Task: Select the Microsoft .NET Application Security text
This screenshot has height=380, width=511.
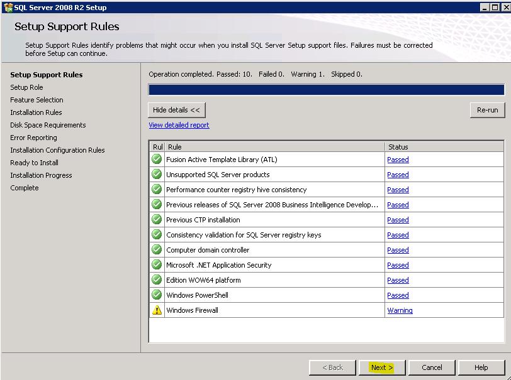Action: click(x=218, y=265)
